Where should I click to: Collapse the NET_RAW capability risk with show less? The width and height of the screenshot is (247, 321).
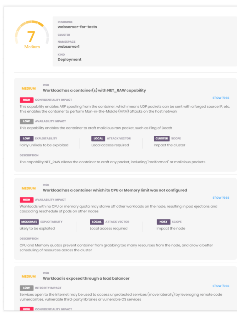point(221,97)
